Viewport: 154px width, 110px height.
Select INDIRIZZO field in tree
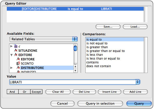[28, 72]
